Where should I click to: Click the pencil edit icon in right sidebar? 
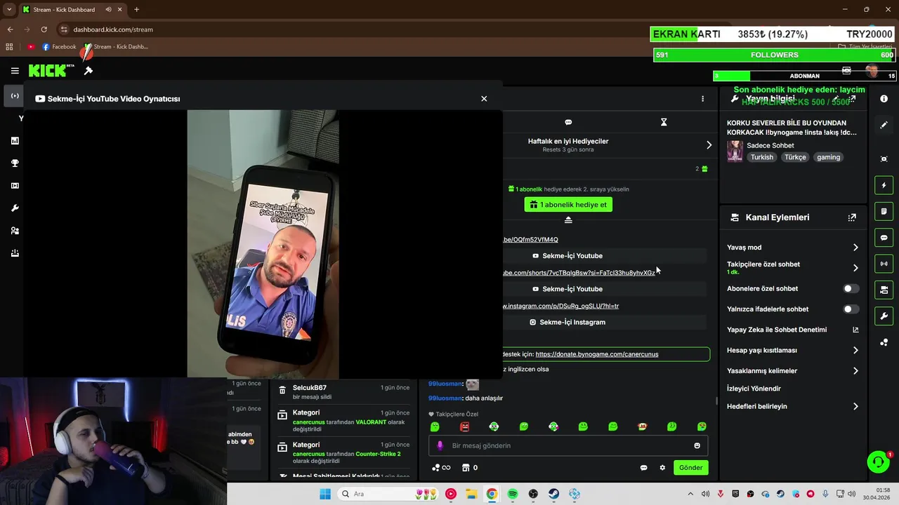tap(884, 125)
